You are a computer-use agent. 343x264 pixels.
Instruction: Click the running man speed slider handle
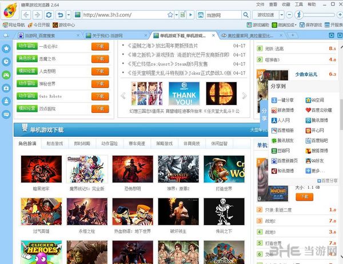(x=299, y=15)
